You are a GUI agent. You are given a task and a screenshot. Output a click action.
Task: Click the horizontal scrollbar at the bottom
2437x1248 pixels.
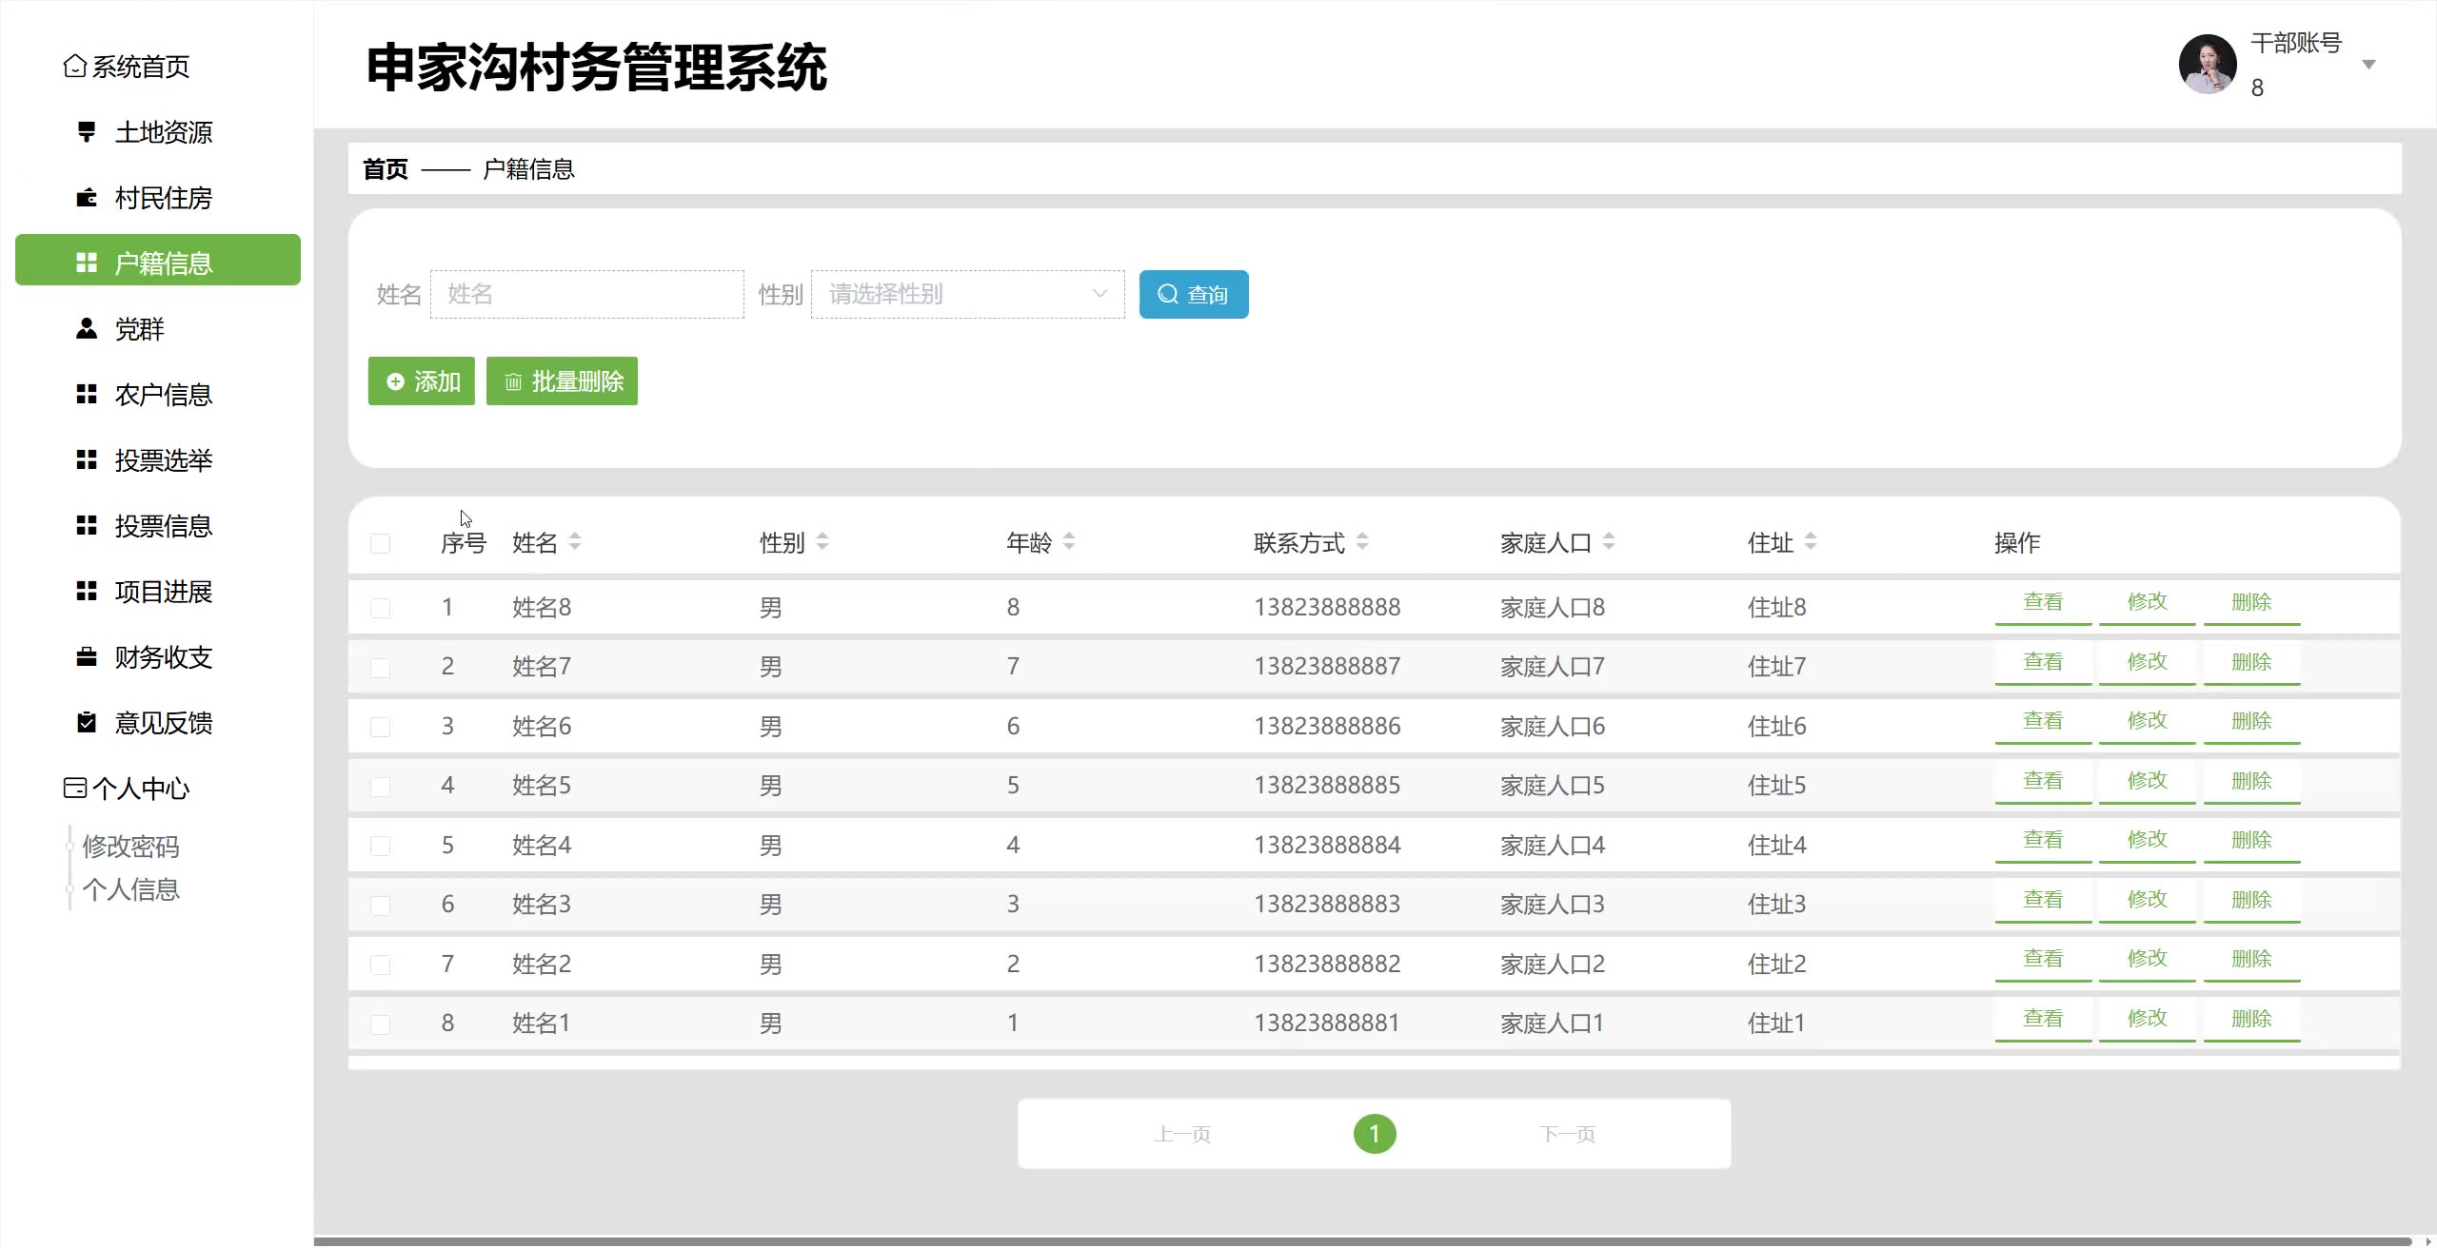pyautogui.click(x=1361, y=1240)
